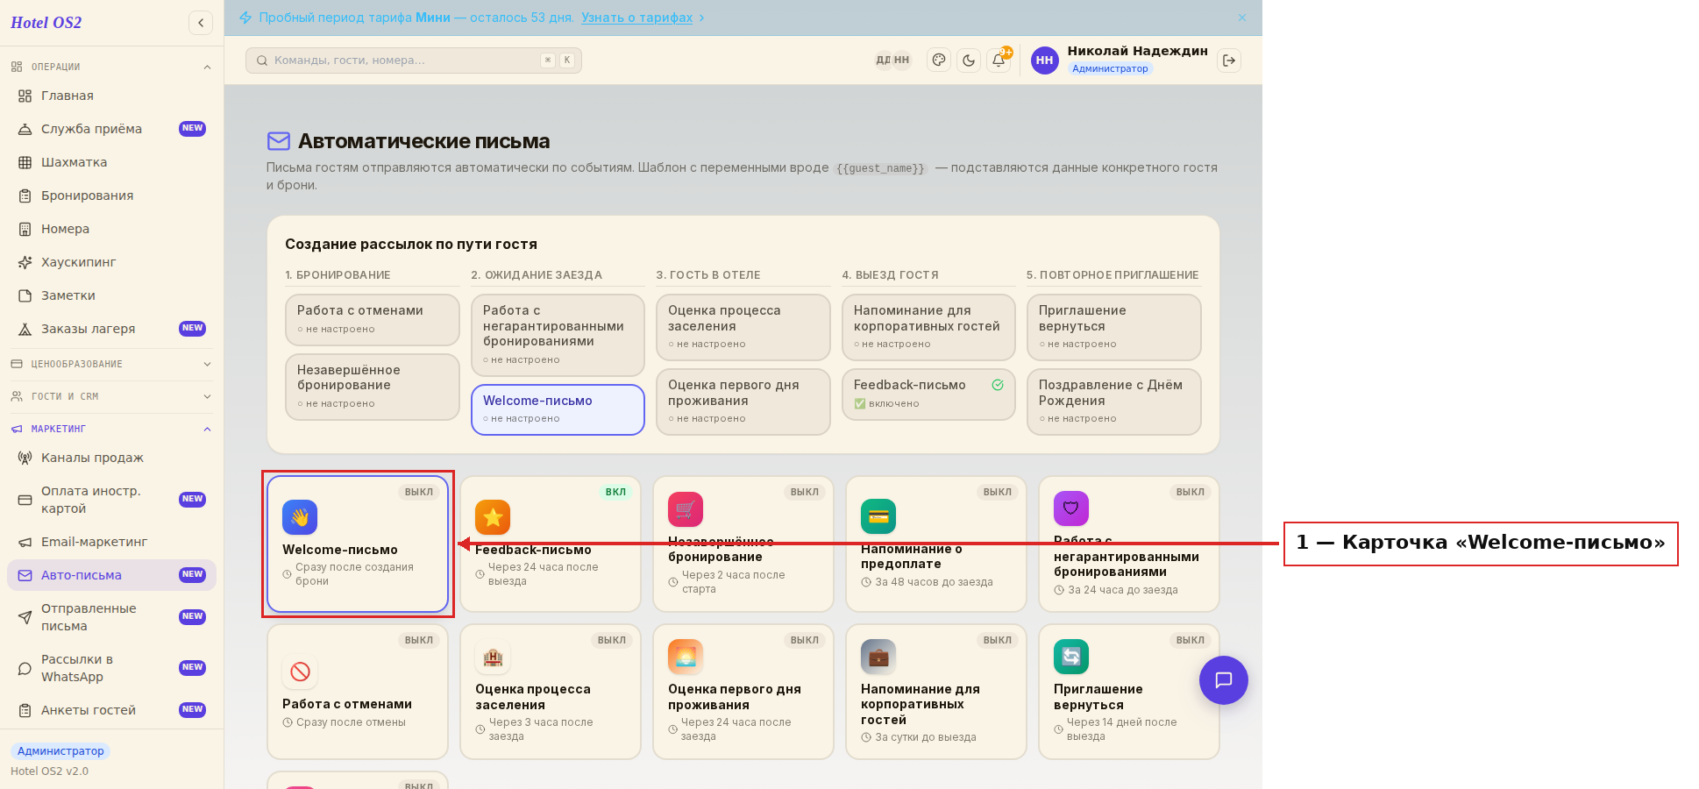The image size is (1699, 789).
Task: Select the Welcome-письмо step in the guest journey
Action: [558, 409]
